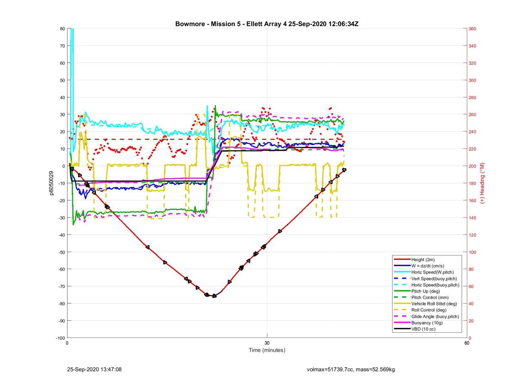Click the -50 left-axis tick label
This screenshot has width=516, height=380.
(61, 252)
